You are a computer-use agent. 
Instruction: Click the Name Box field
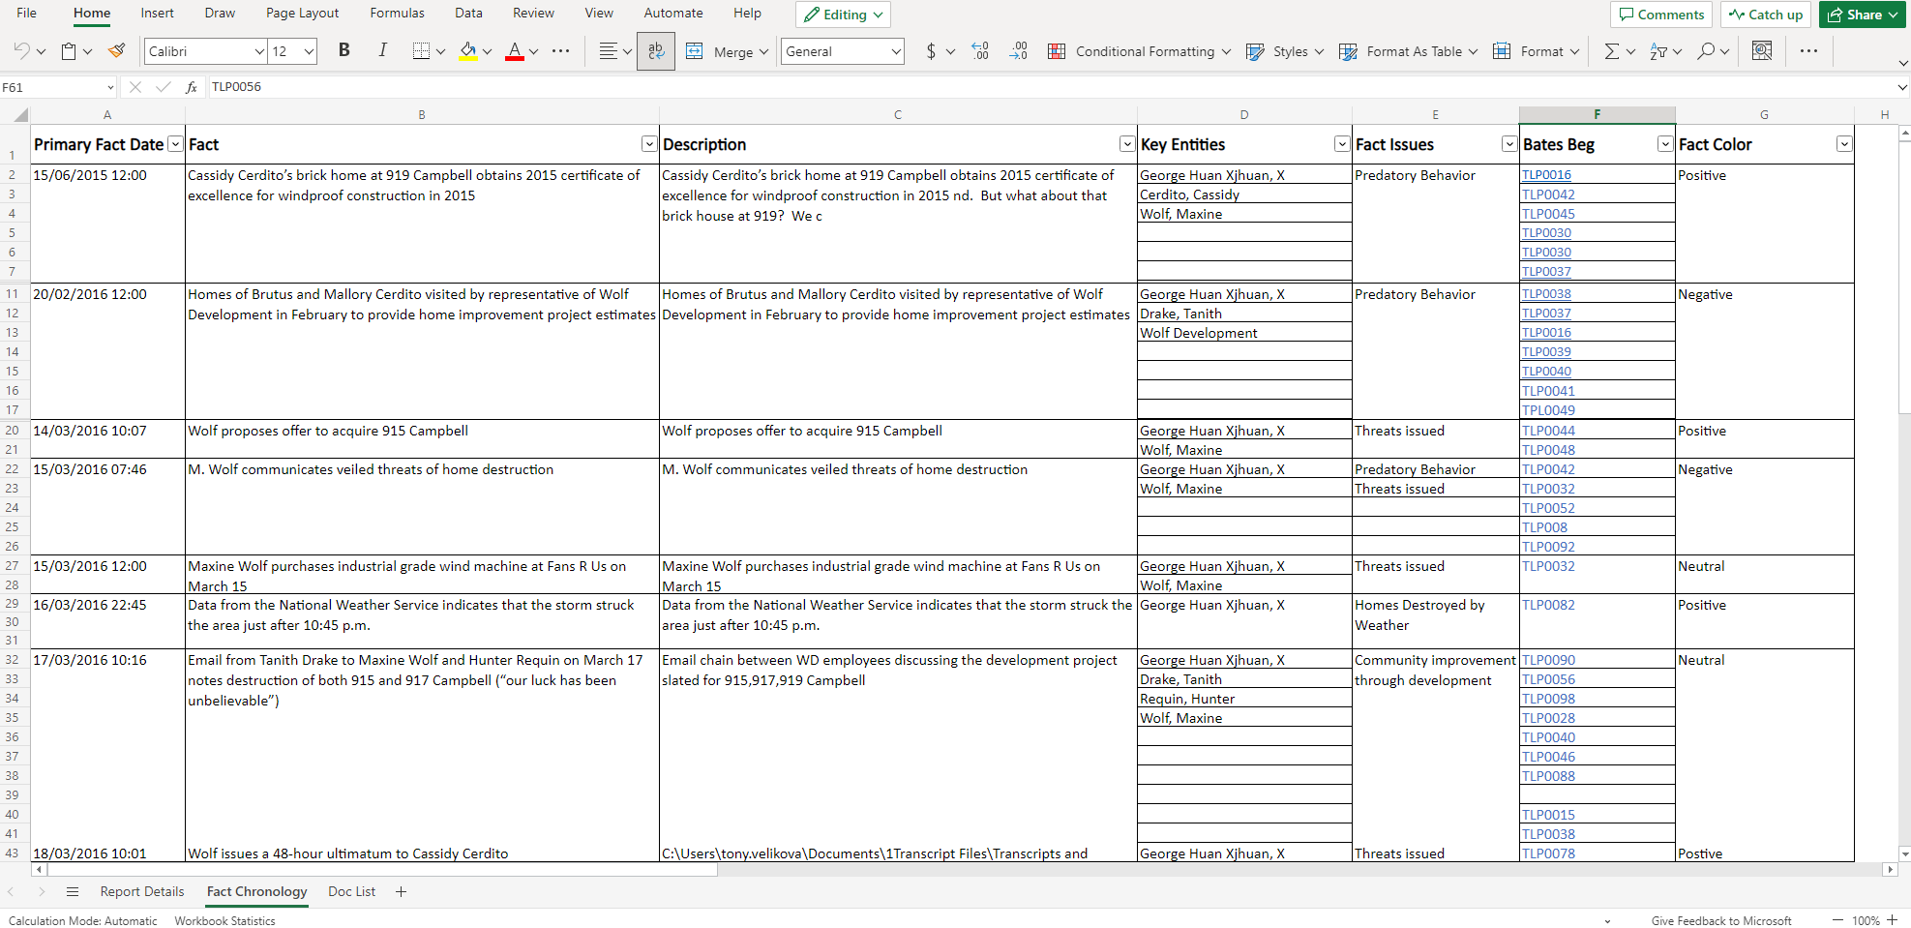tap(58, 87)
